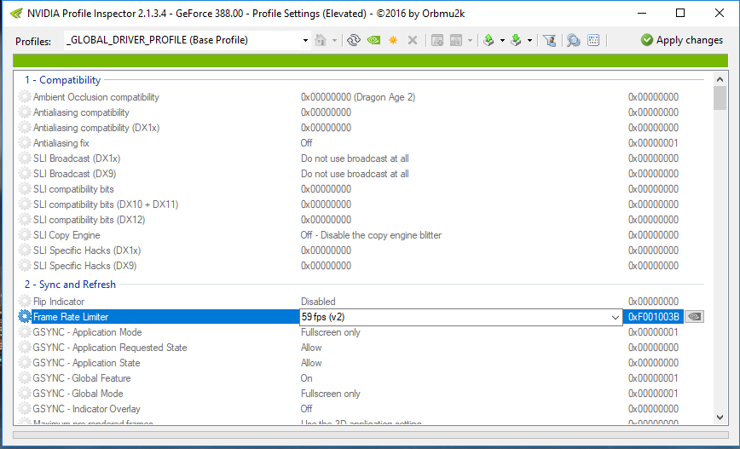Select the GSYNC - Global Mode row
Image resolution: width=740 pixels, height=449 pixels.
pyautogui.click(x=361, y=394)
